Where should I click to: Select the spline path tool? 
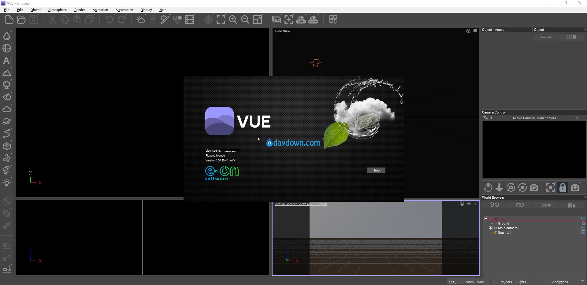click(x=7, y=134)
